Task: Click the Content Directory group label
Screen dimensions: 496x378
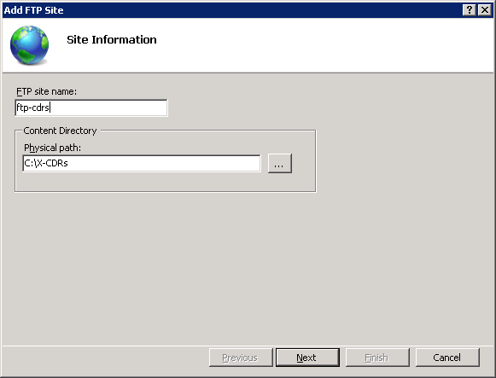Action: pyautogui.click(x=60, y=131)
